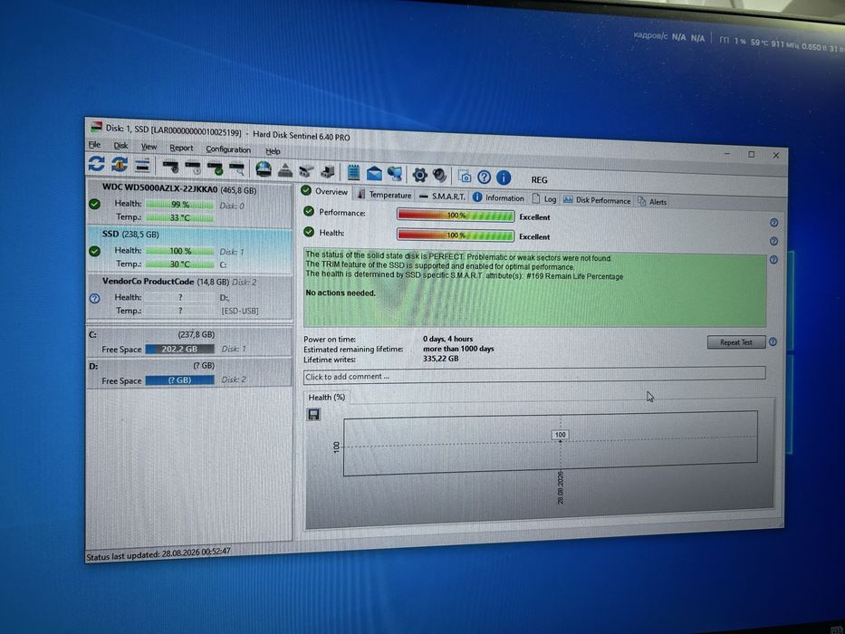
Task: Click the Performance 100 % bar
Action: pos(456,216)
